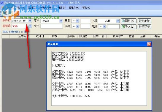
Task: Click the 搜索地址 button
Action: [x=144, y=21]
